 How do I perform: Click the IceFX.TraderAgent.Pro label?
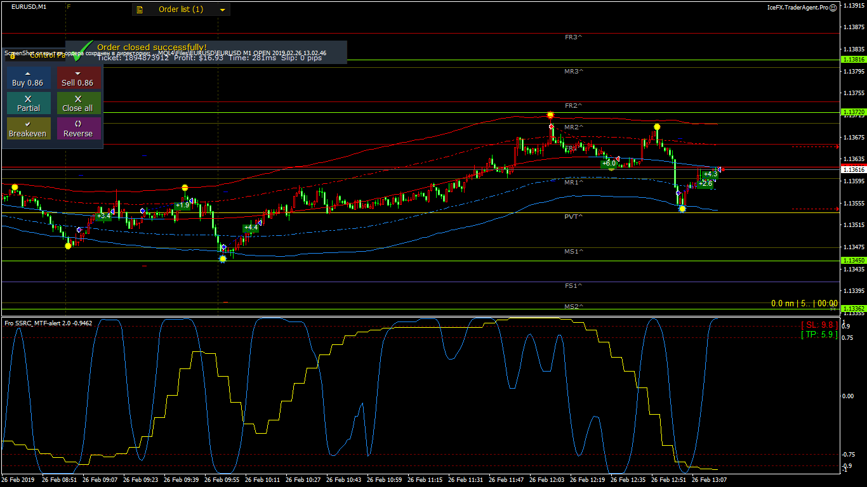[798, 8]
